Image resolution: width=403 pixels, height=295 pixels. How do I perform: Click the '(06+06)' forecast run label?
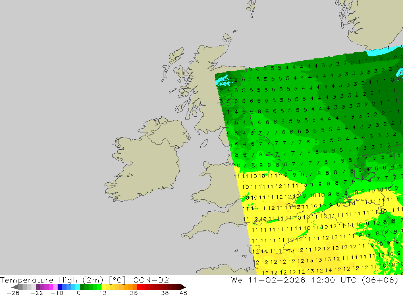[380, 280]
